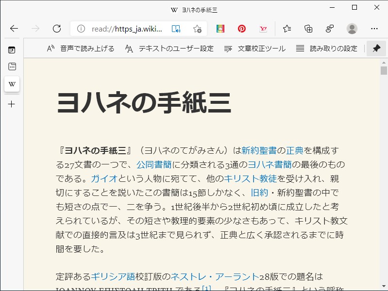The image size is (388, 291).
Task: Go back to the previous page
Action: pos(14,29)
